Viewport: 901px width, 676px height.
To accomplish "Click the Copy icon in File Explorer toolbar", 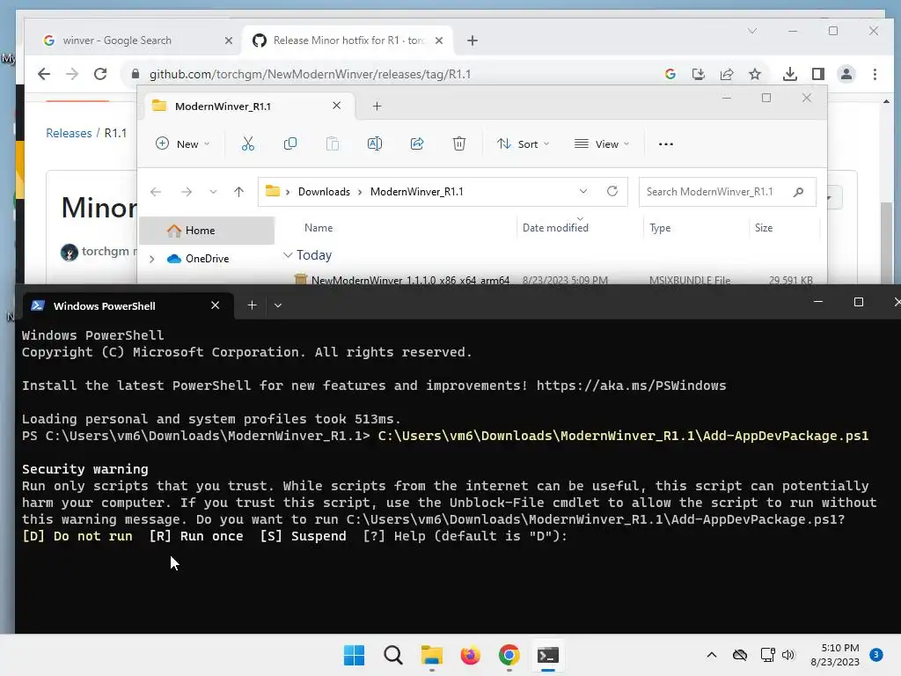I will coord(290,143).
